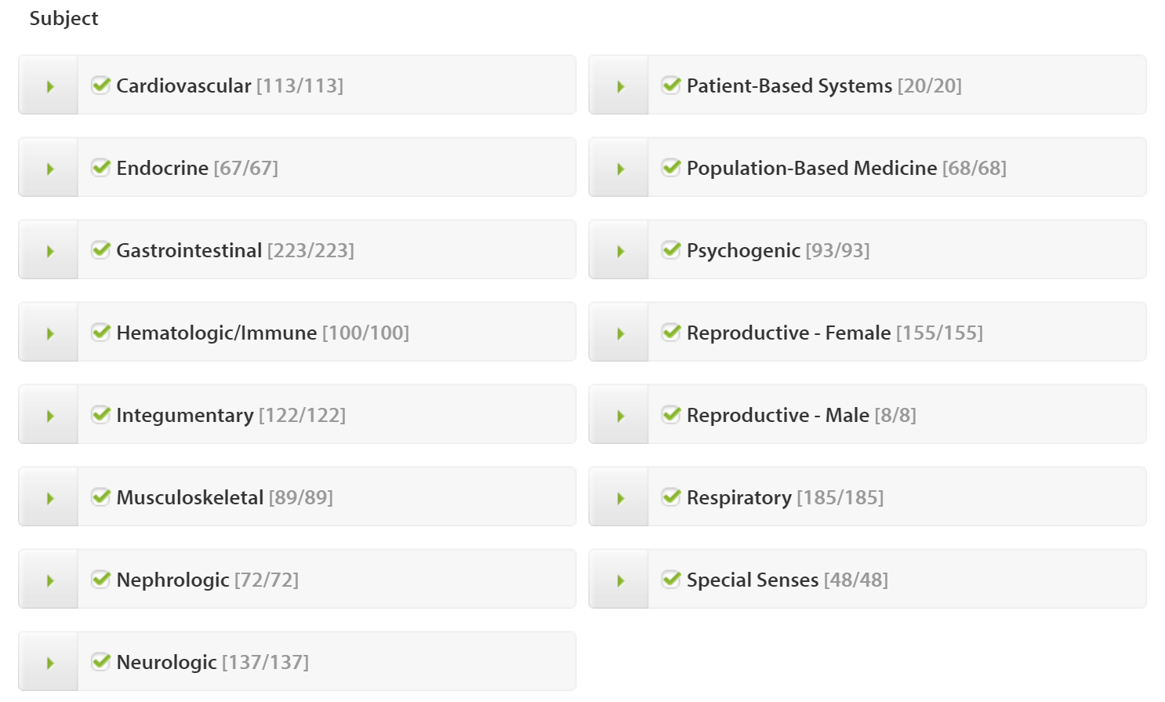Click the checkmark icon next to Endocrine
The width and height of the screenshot is (1165, 702).
click(101, 167)
